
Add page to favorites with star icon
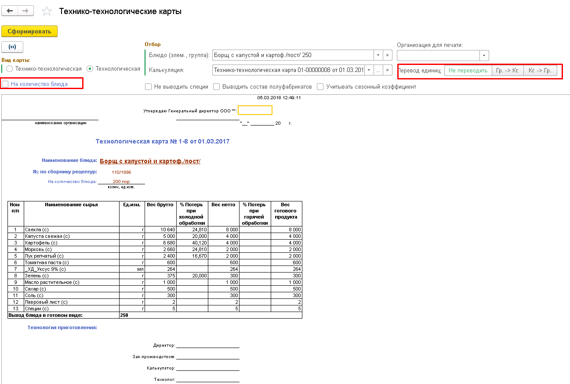click(x=47, y=11)
